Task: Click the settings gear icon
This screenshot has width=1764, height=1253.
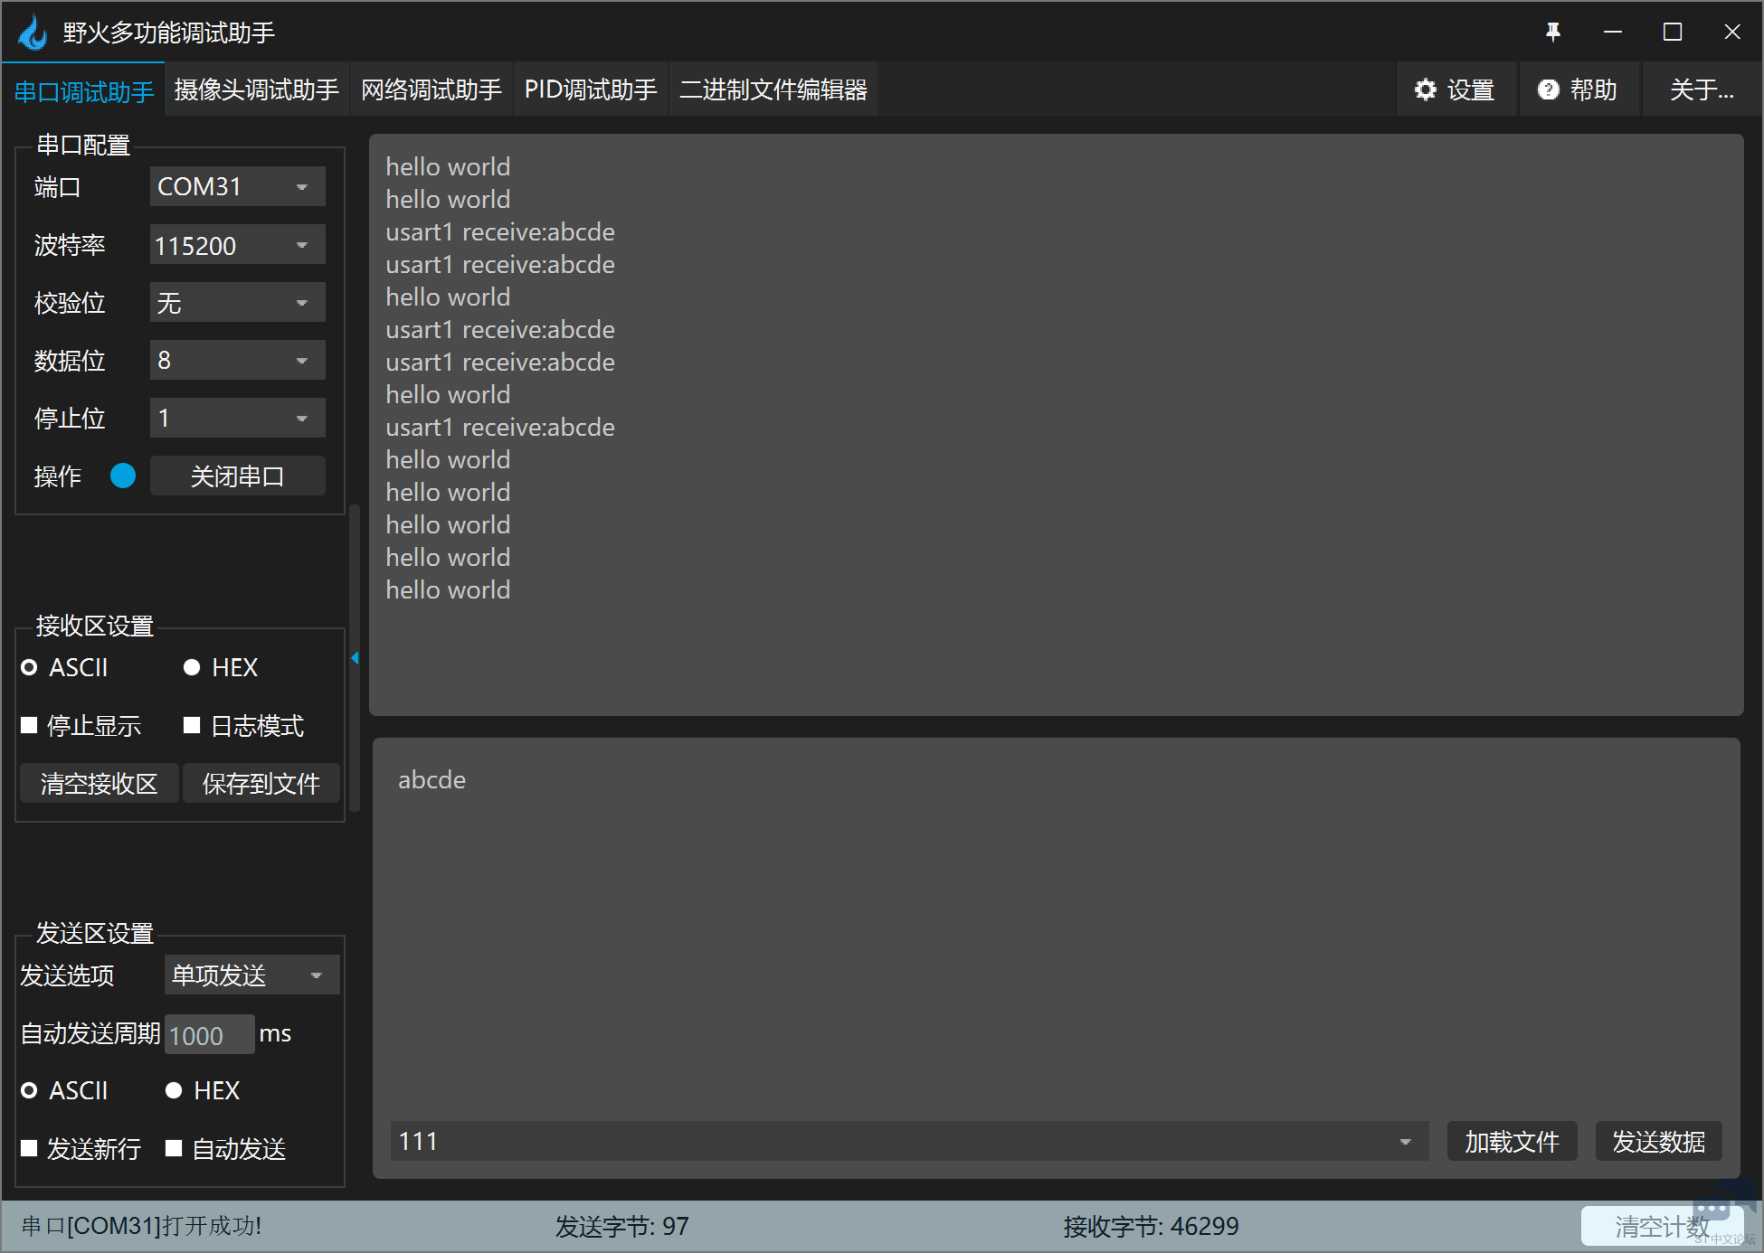Action: pos(1426,89)
